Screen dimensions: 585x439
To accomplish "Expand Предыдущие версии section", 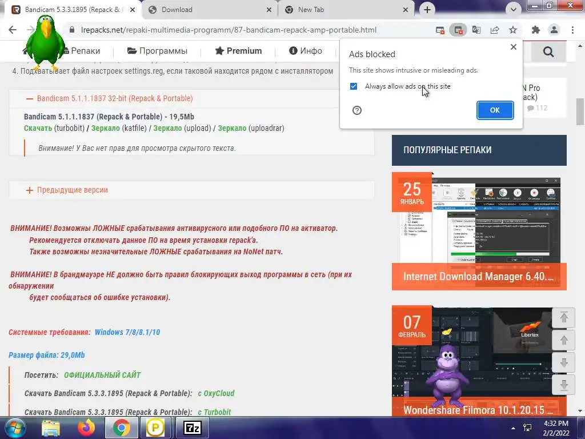I will (67, 190).
